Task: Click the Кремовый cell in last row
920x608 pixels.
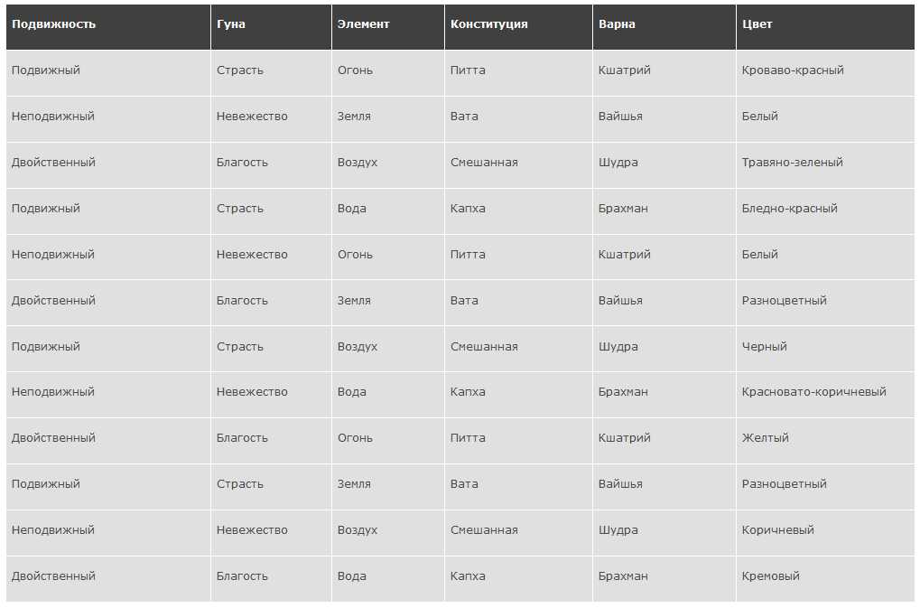Action: [825, 579]
